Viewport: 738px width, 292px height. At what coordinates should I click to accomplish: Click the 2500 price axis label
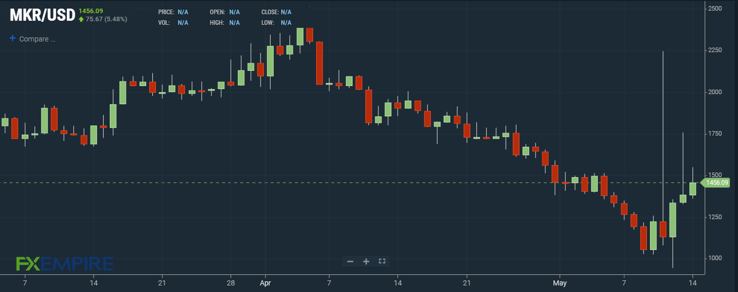pos(715,9)
